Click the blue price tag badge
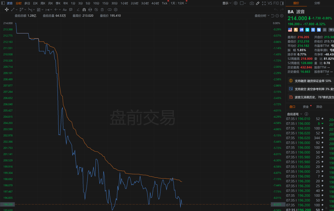 (319, 30)
